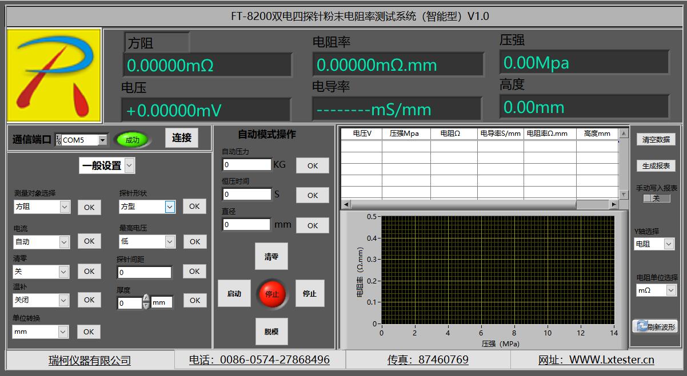Screen dimensions: 687x376
Task: Open the 探针形状 probe shape dropdown
Action: (170, 207)
